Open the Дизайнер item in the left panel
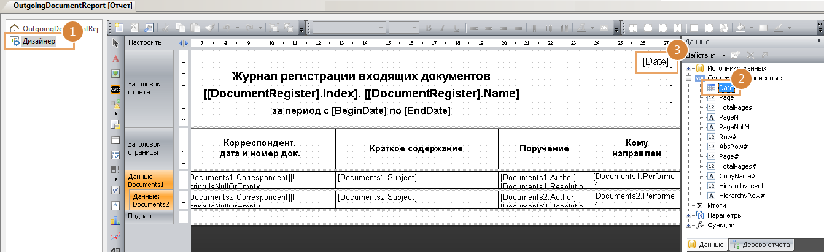 click(x=39, y=41)
